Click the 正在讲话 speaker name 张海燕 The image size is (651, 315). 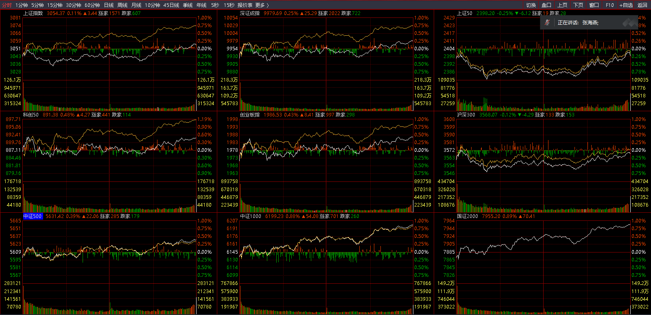590,22
